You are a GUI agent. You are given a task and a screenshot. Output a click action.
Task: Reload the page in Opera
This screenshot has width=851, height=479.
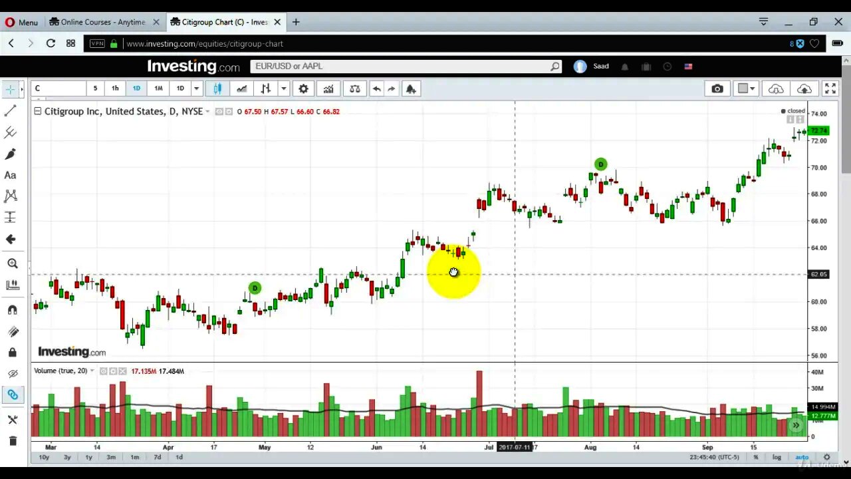51,43
